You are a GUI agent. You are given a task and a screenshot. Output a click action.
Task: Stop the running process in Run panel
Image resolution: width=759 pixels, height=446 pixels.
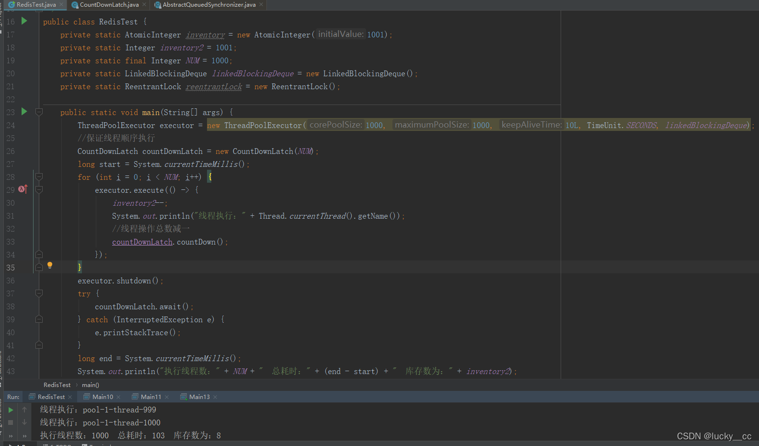click(x=11, y=423)
